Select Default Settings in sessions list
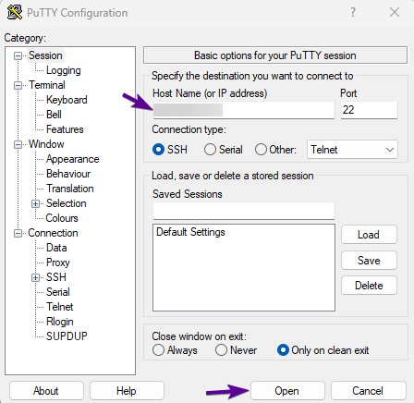The image size is (414, 403). (190, 232)
